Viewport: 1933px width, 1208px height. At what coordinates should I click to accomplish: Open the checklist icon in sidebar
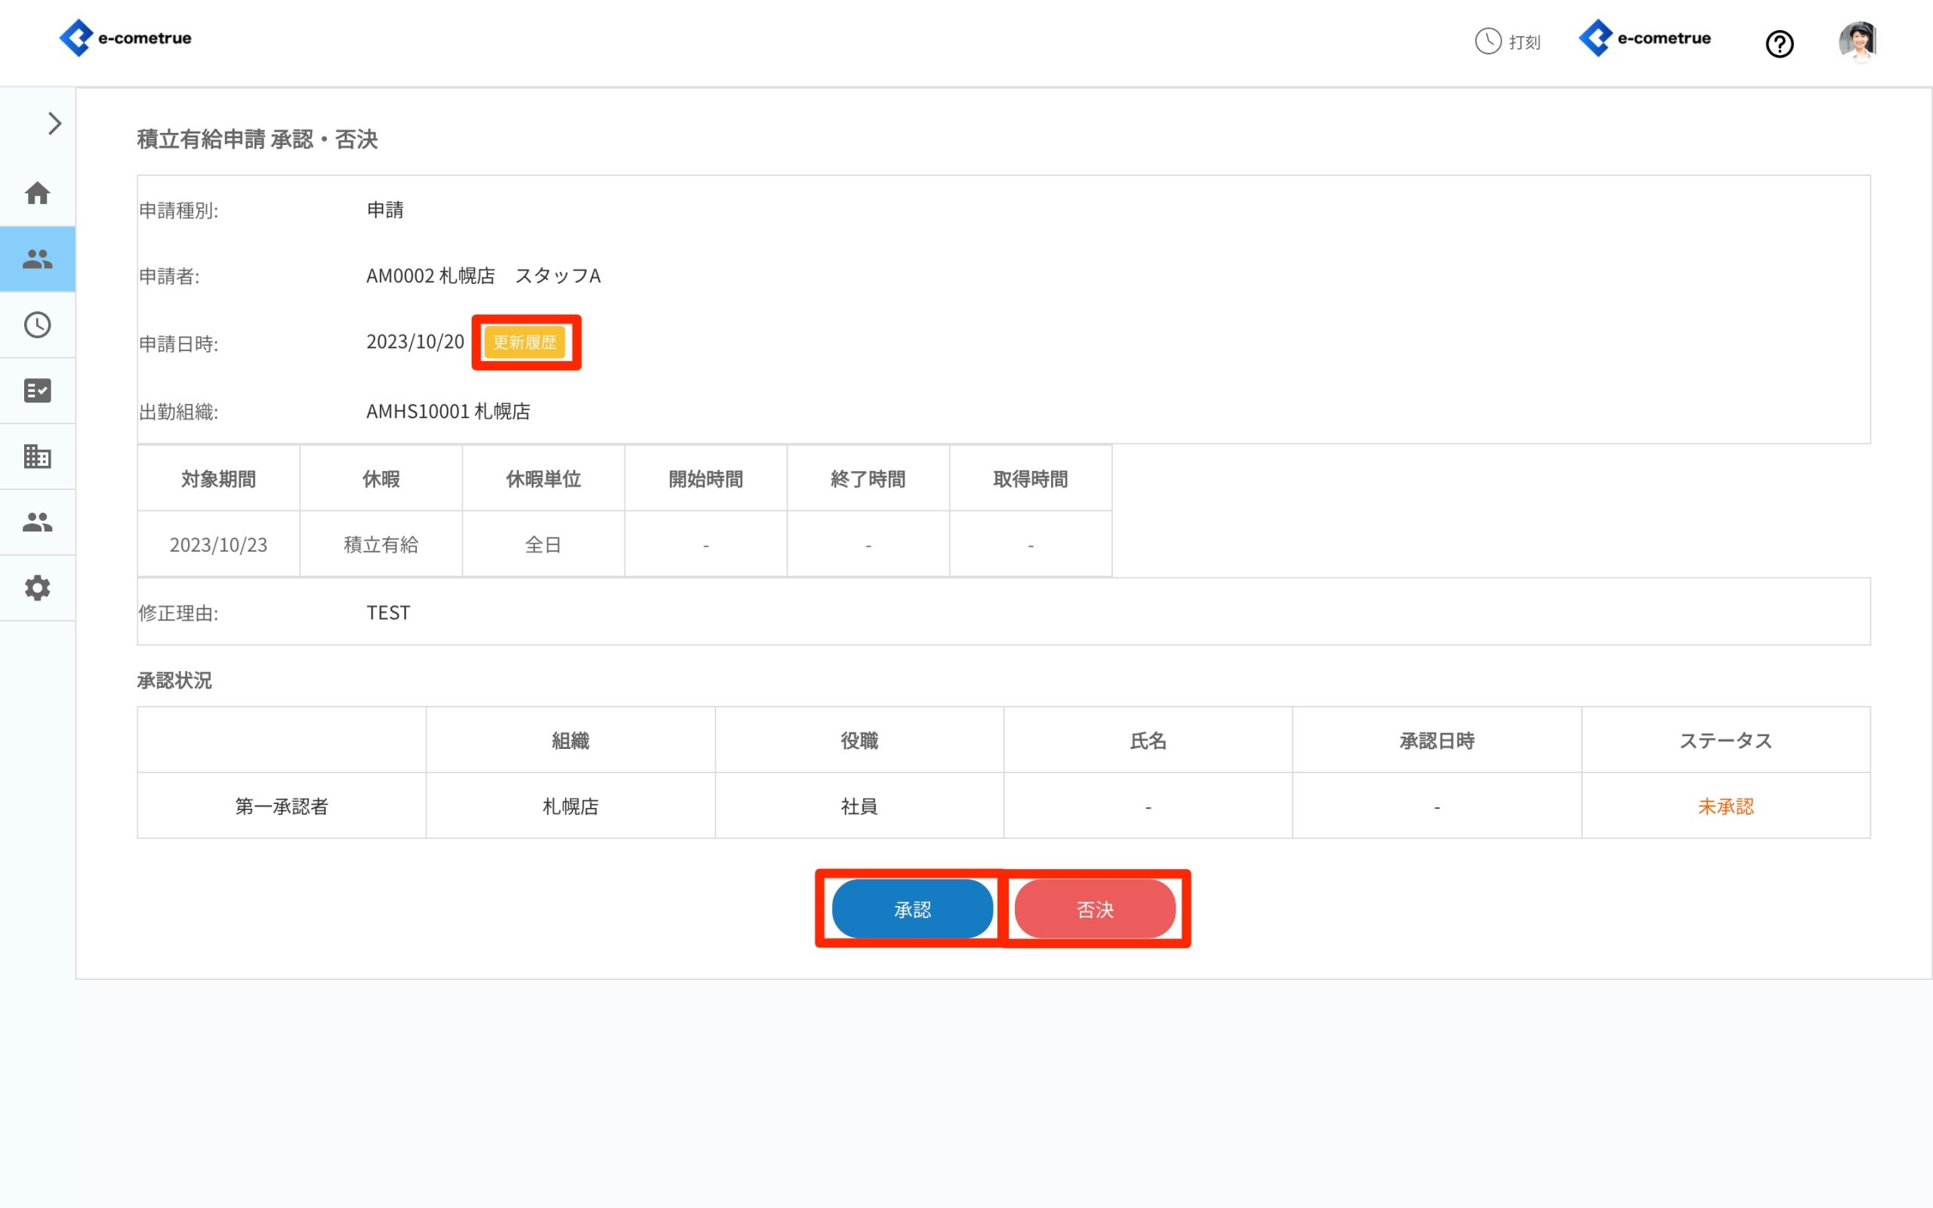pyautogui.click(x=38, y=390)
